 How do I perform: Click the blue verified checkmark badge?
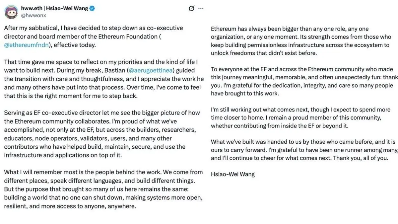[93, 9]
